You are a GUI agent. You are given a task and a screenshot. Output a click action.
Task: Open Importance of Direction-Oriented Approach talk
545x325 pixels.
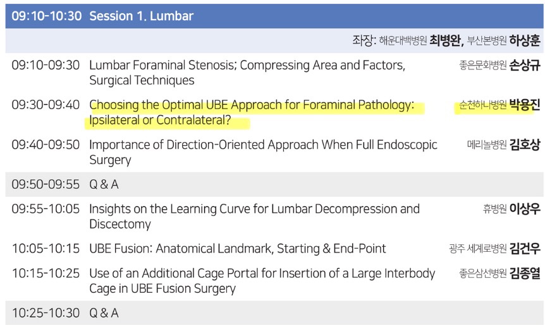click(x=263, y=152)
